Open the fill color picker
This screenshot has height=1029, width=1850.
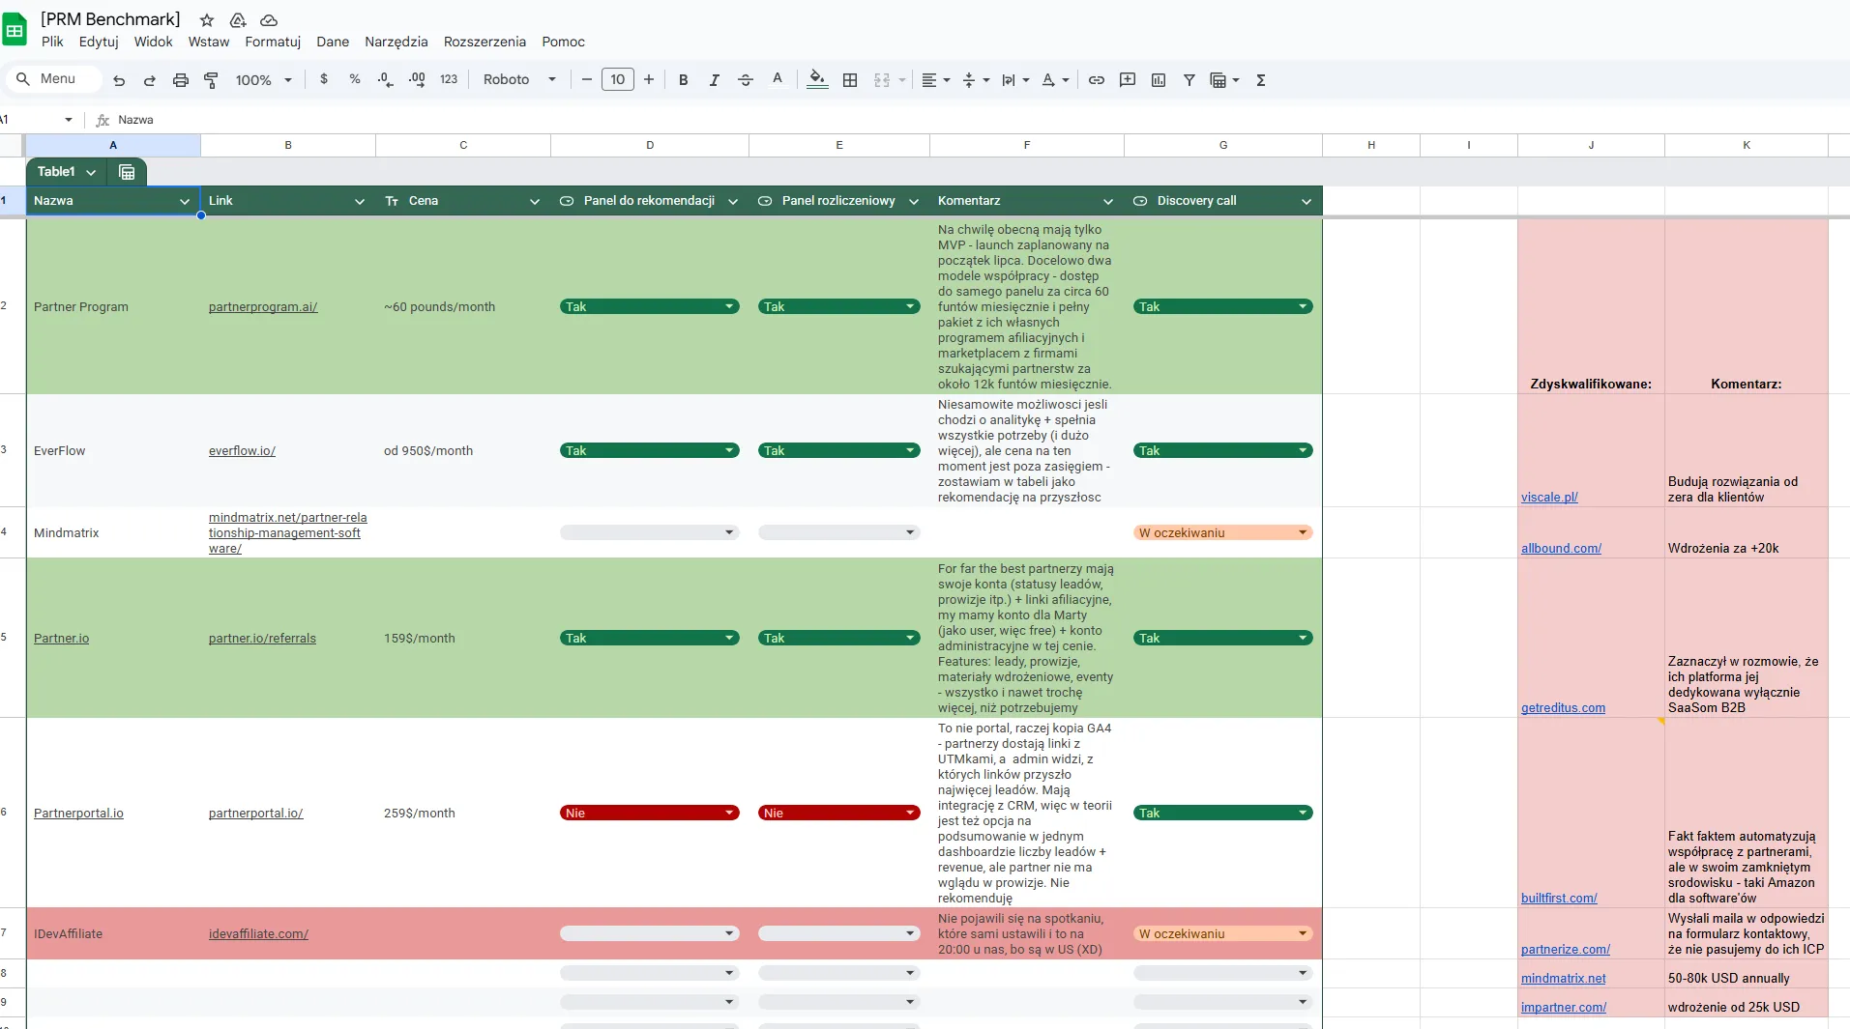pyautogui.click(x=817, y=80)
